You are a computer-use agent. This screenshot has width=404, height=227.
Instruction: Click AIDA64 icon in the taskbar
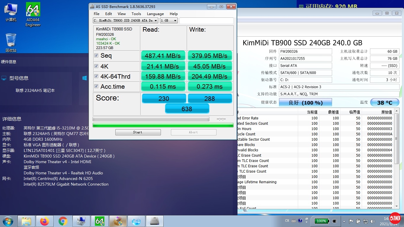99,221
